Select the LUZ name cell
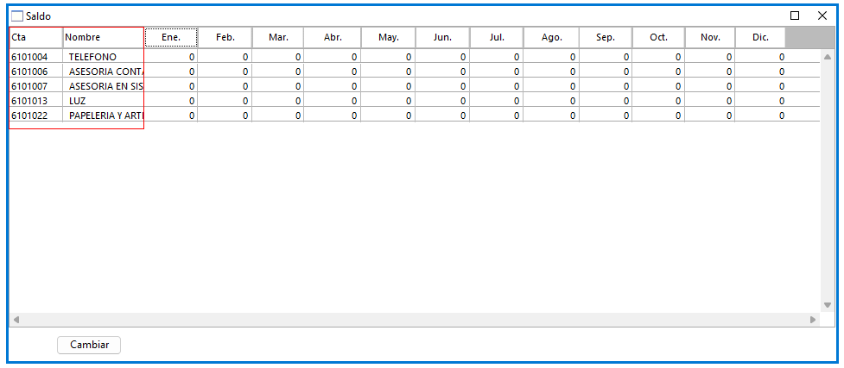This screenshot has width=844, height=368. coord(104,101)
